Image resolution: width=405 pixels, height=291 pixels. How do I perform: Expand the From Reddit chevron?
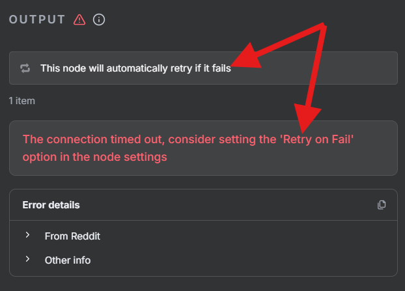[27, 235]
